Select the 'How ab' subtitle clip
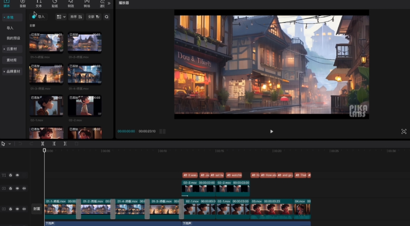This screenshot has height=226, width=410. coord(268,175)
